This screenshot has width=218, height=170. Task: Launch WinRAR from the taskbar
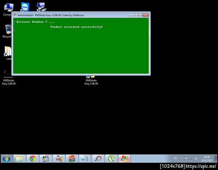[x=72, y=159]
